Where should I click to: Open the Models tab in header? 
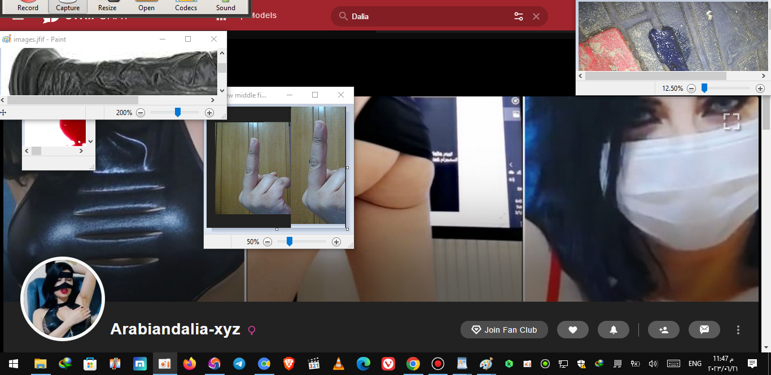tap(262, 15)
